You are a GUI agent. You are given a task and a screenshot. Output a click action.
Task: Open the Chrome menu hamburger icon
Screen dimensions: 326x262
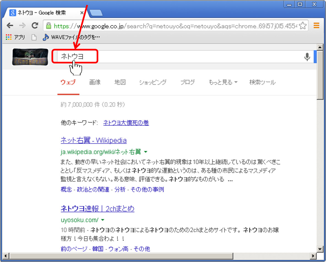(x=316, y=26)
